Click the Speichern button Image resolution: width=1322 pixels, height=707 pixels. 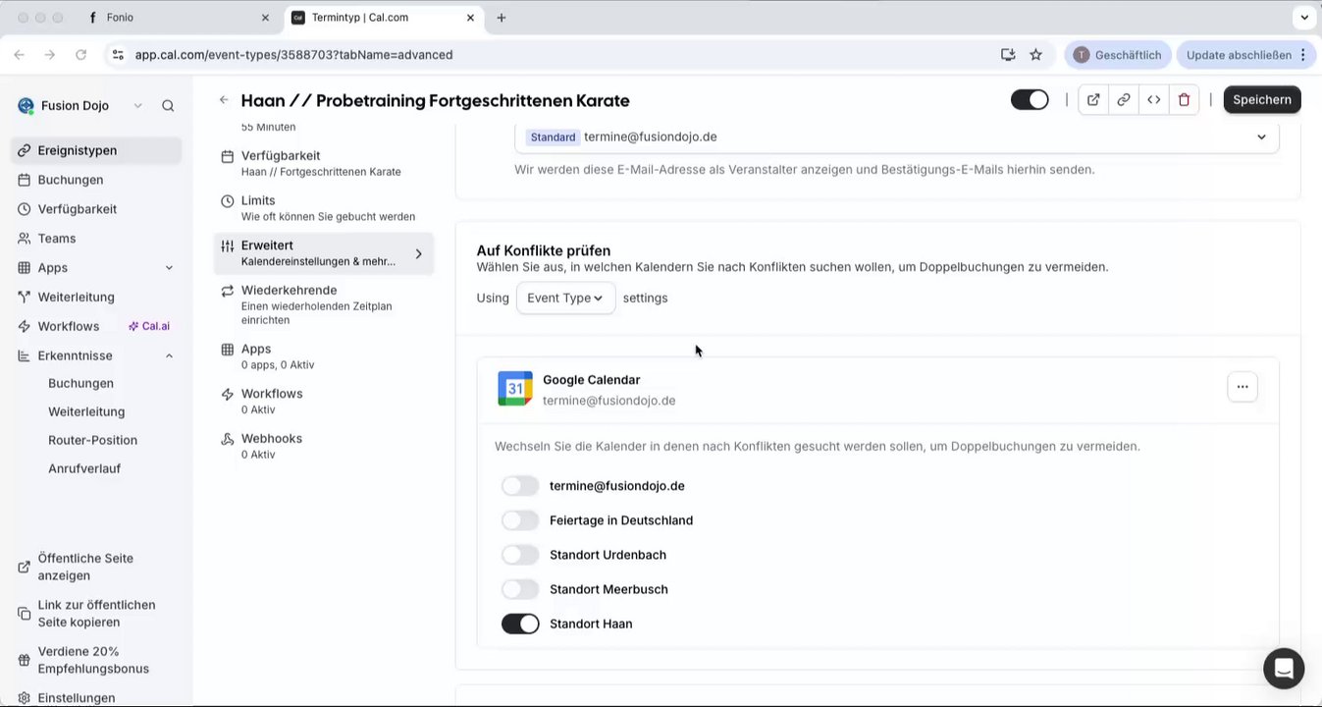click(x=1261, y=99)
